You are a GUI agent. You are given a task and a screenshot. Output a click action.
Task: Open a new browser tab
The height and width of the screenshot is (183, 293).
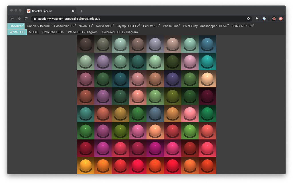[81, 11]
